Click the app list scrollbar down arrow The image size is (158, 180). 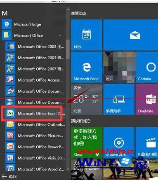pyautogui.click(x=68, y=169)
